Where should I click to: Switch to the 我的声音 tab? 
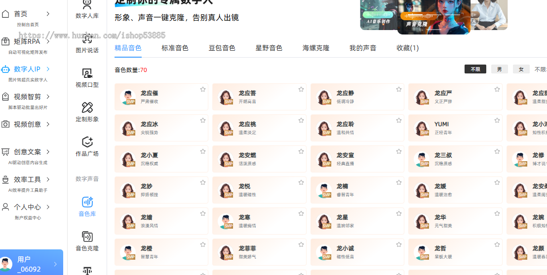tap(363, 48)
